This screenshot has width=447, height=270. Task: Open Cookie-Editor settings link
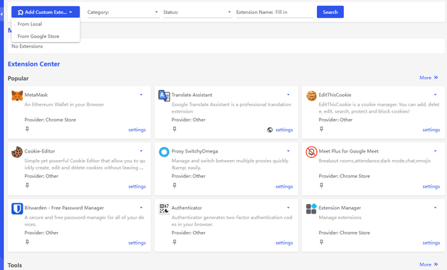(x=137, y=187)
